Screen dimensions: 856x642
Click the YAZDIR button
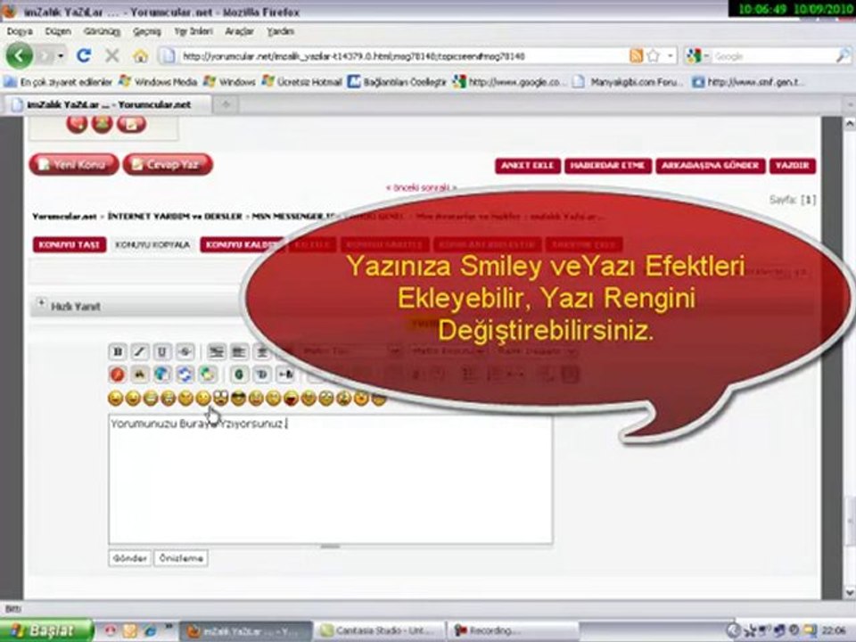(x=793, y=166)
